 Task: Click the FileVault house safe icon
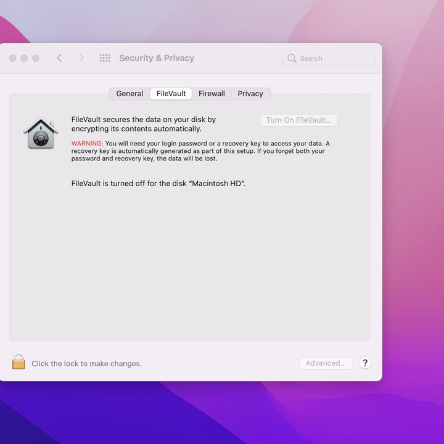pos(41,133)
